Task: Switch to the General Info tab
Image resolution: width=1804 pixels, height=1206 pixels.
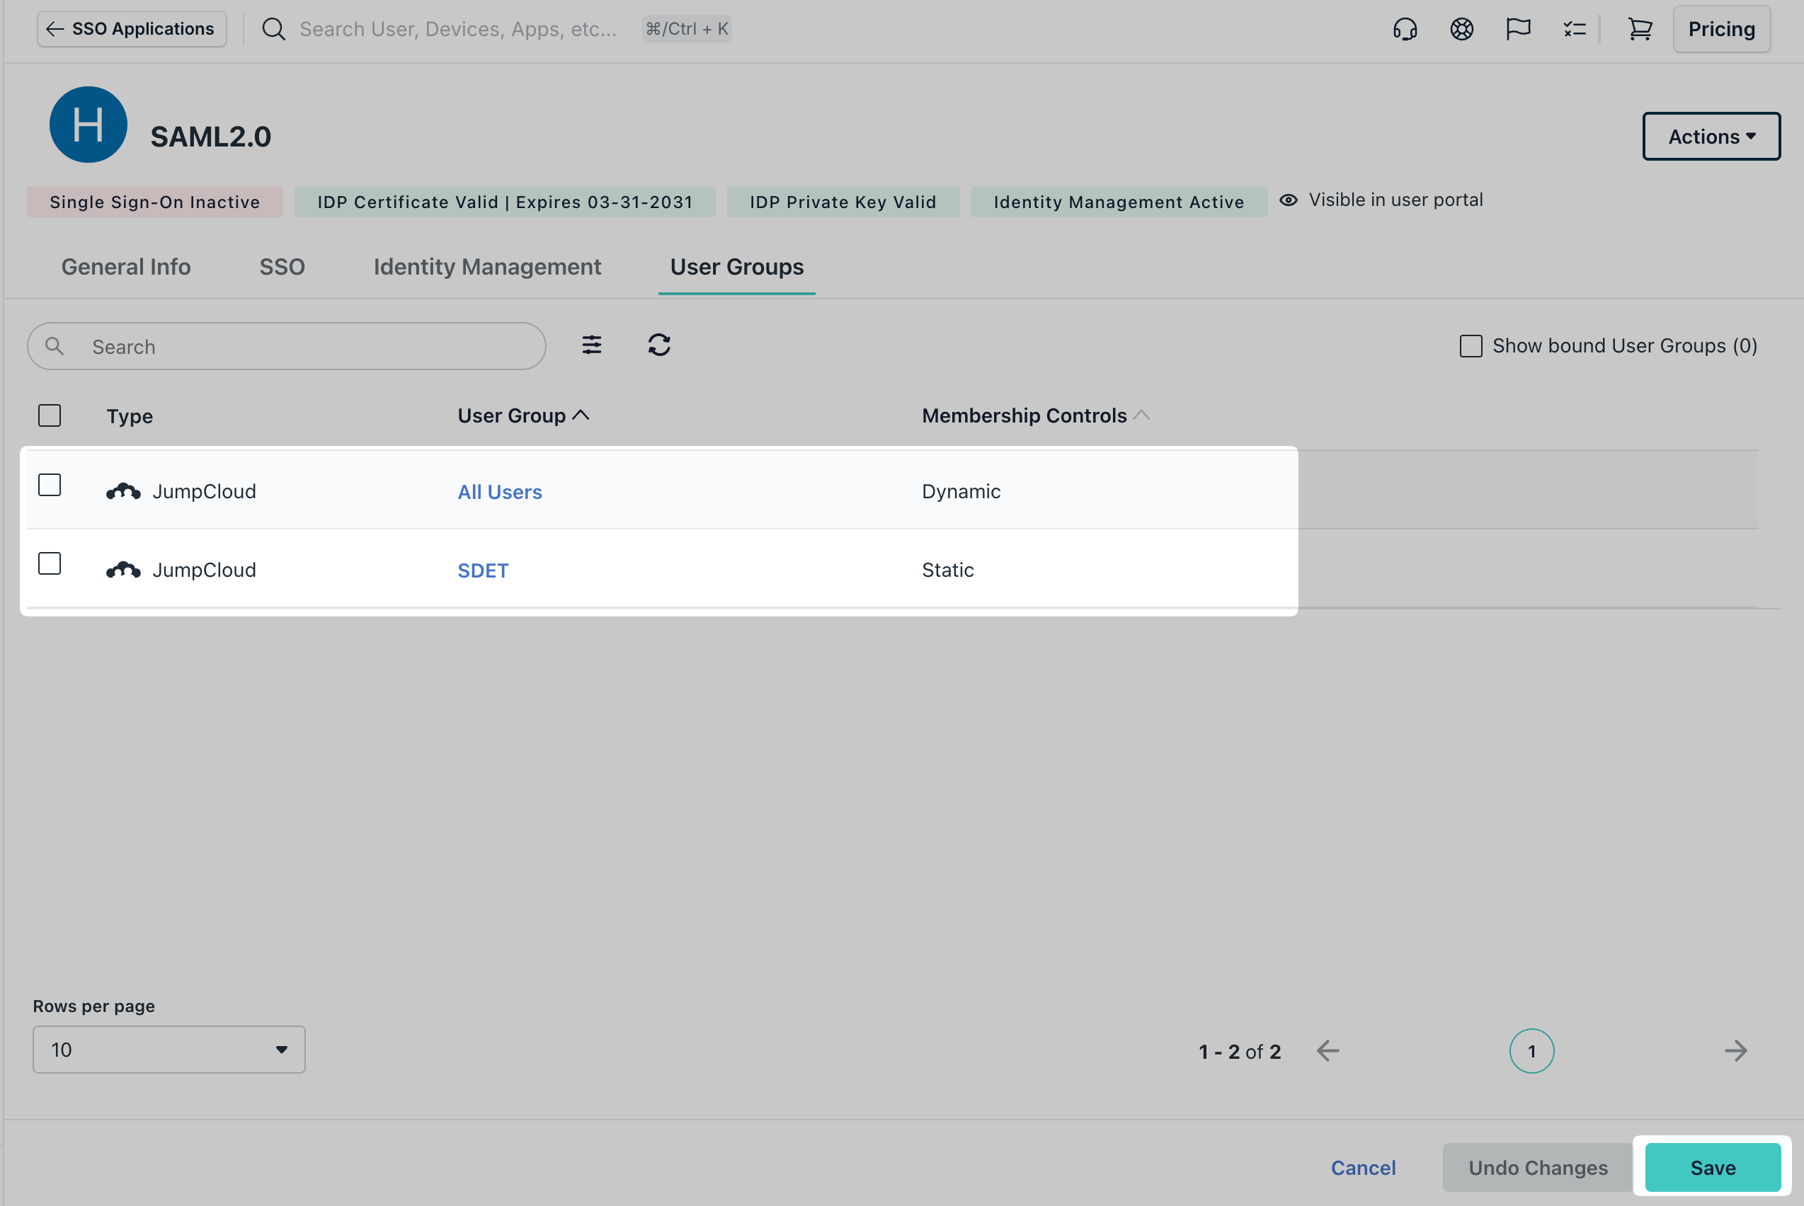Action: click(125, 266)
